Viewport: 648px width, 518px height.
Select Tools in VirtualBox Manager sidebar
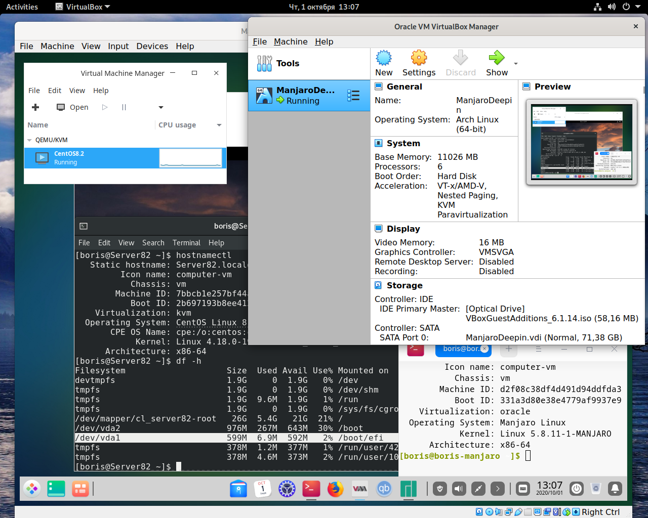[309, 63]
